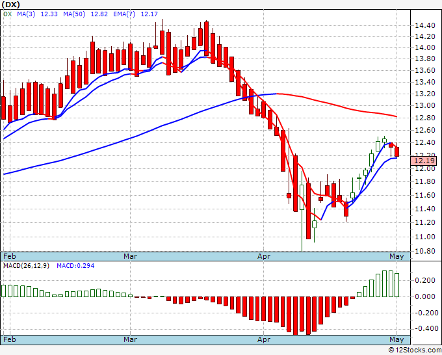Click Mar on the price chart time axis
Screen dimensions: 442x355
click(x=130, y=256)
